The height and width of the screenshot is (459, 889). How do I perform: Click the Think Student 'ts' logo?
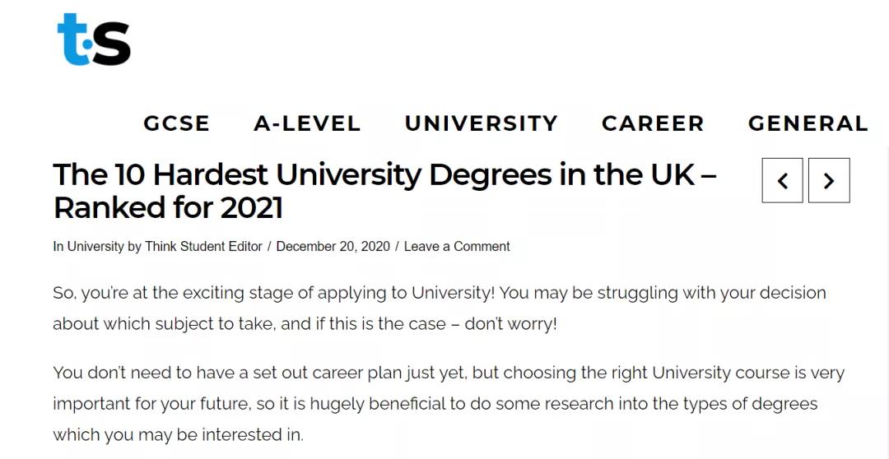click(x=94, y=39)
